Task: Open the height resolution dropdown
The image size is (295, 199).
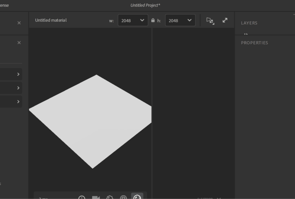Action: (180, 20)
